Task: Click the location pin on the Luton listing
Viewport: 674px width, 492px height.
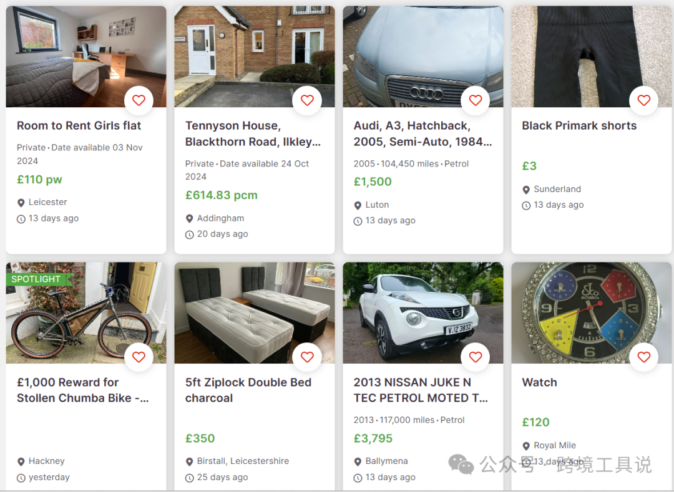Action: click(357, 205)
